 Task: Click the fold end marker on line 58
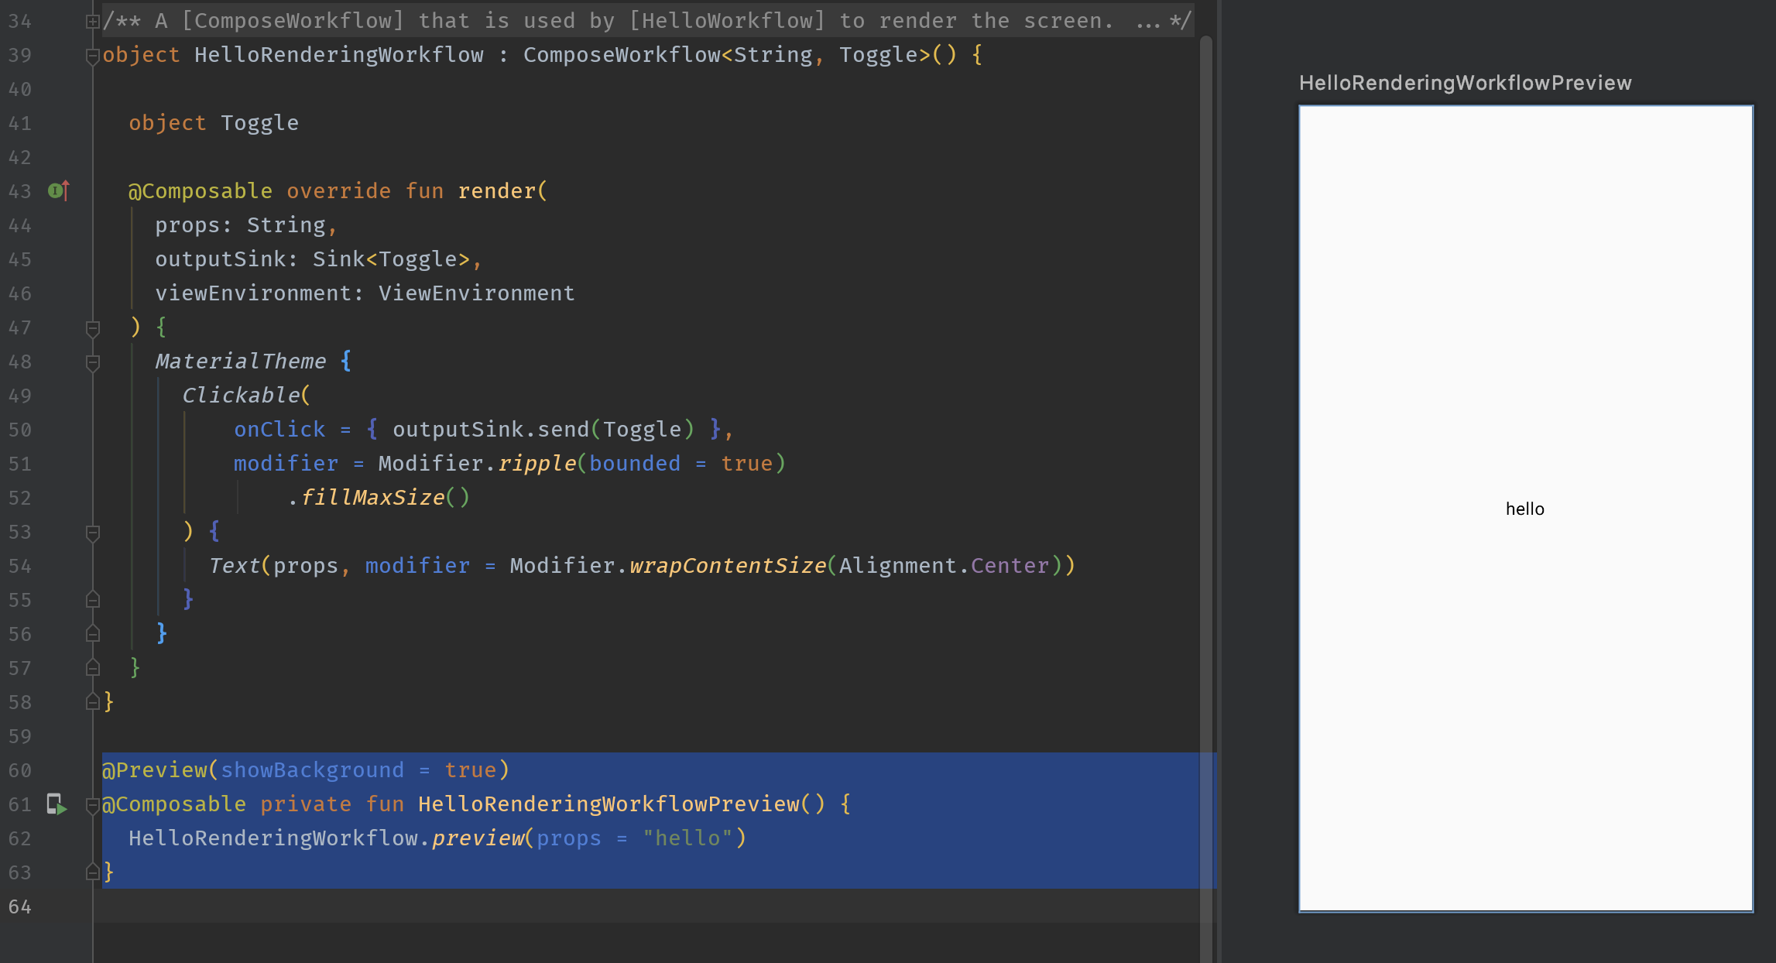click(92, 702)
